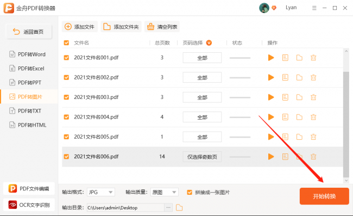Open page selection 全部 for 2021文件名005.pdf
This screenshot has width=353, height=216.
coord(202,137)
